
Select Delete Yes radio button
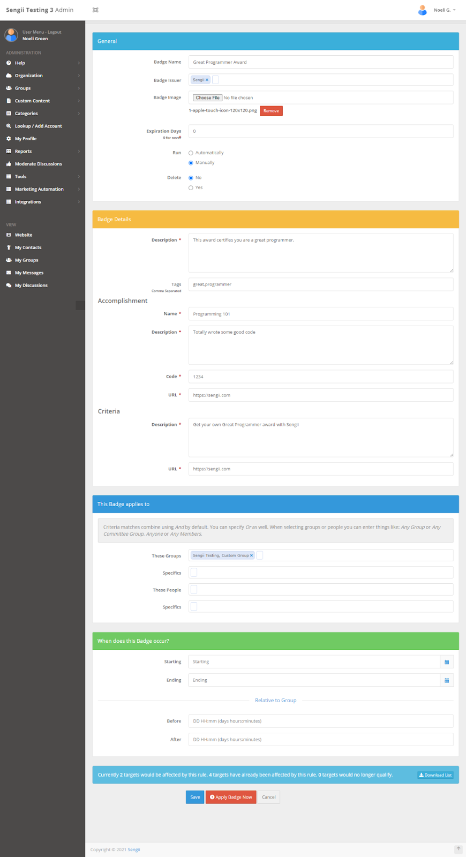(x=191, y=188)
